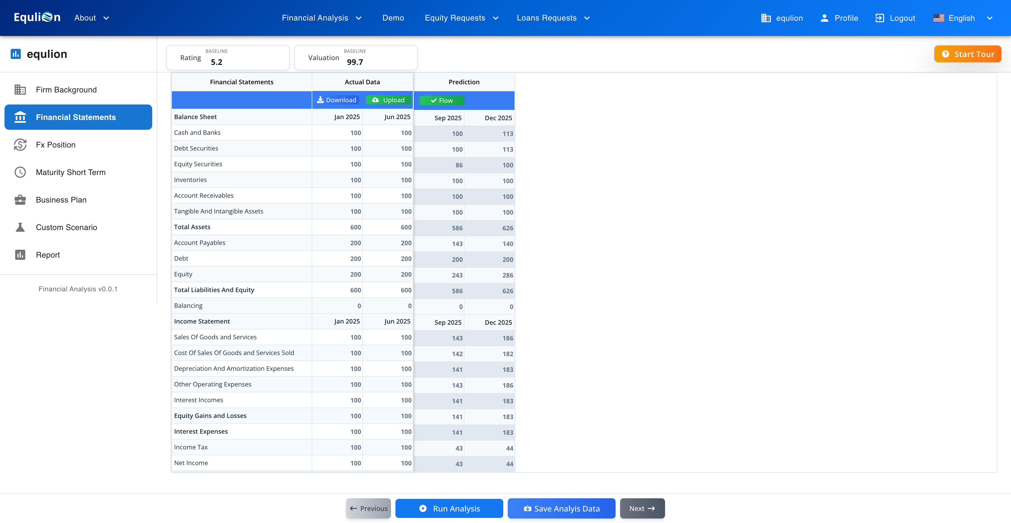1011x523 pixels.
Task: Click the Maturity Short Term clock icon
Action: point(20,172)
